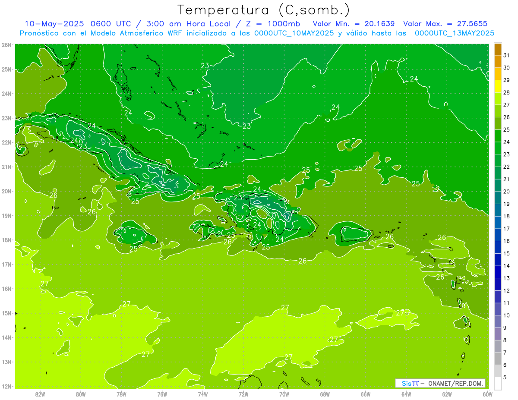The width and height of the screenshot is (518, 400).
Task: Select the dark orange swatch above legend 31
Action: [x=498, y=49]
